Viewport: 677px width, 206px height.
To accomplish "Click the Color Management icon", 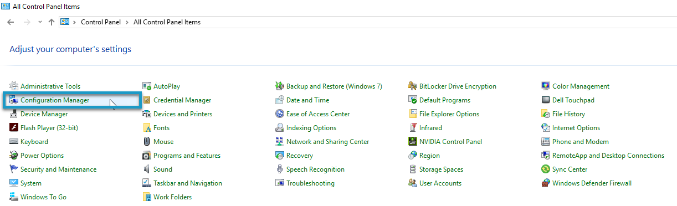I will tap(546, 86).
